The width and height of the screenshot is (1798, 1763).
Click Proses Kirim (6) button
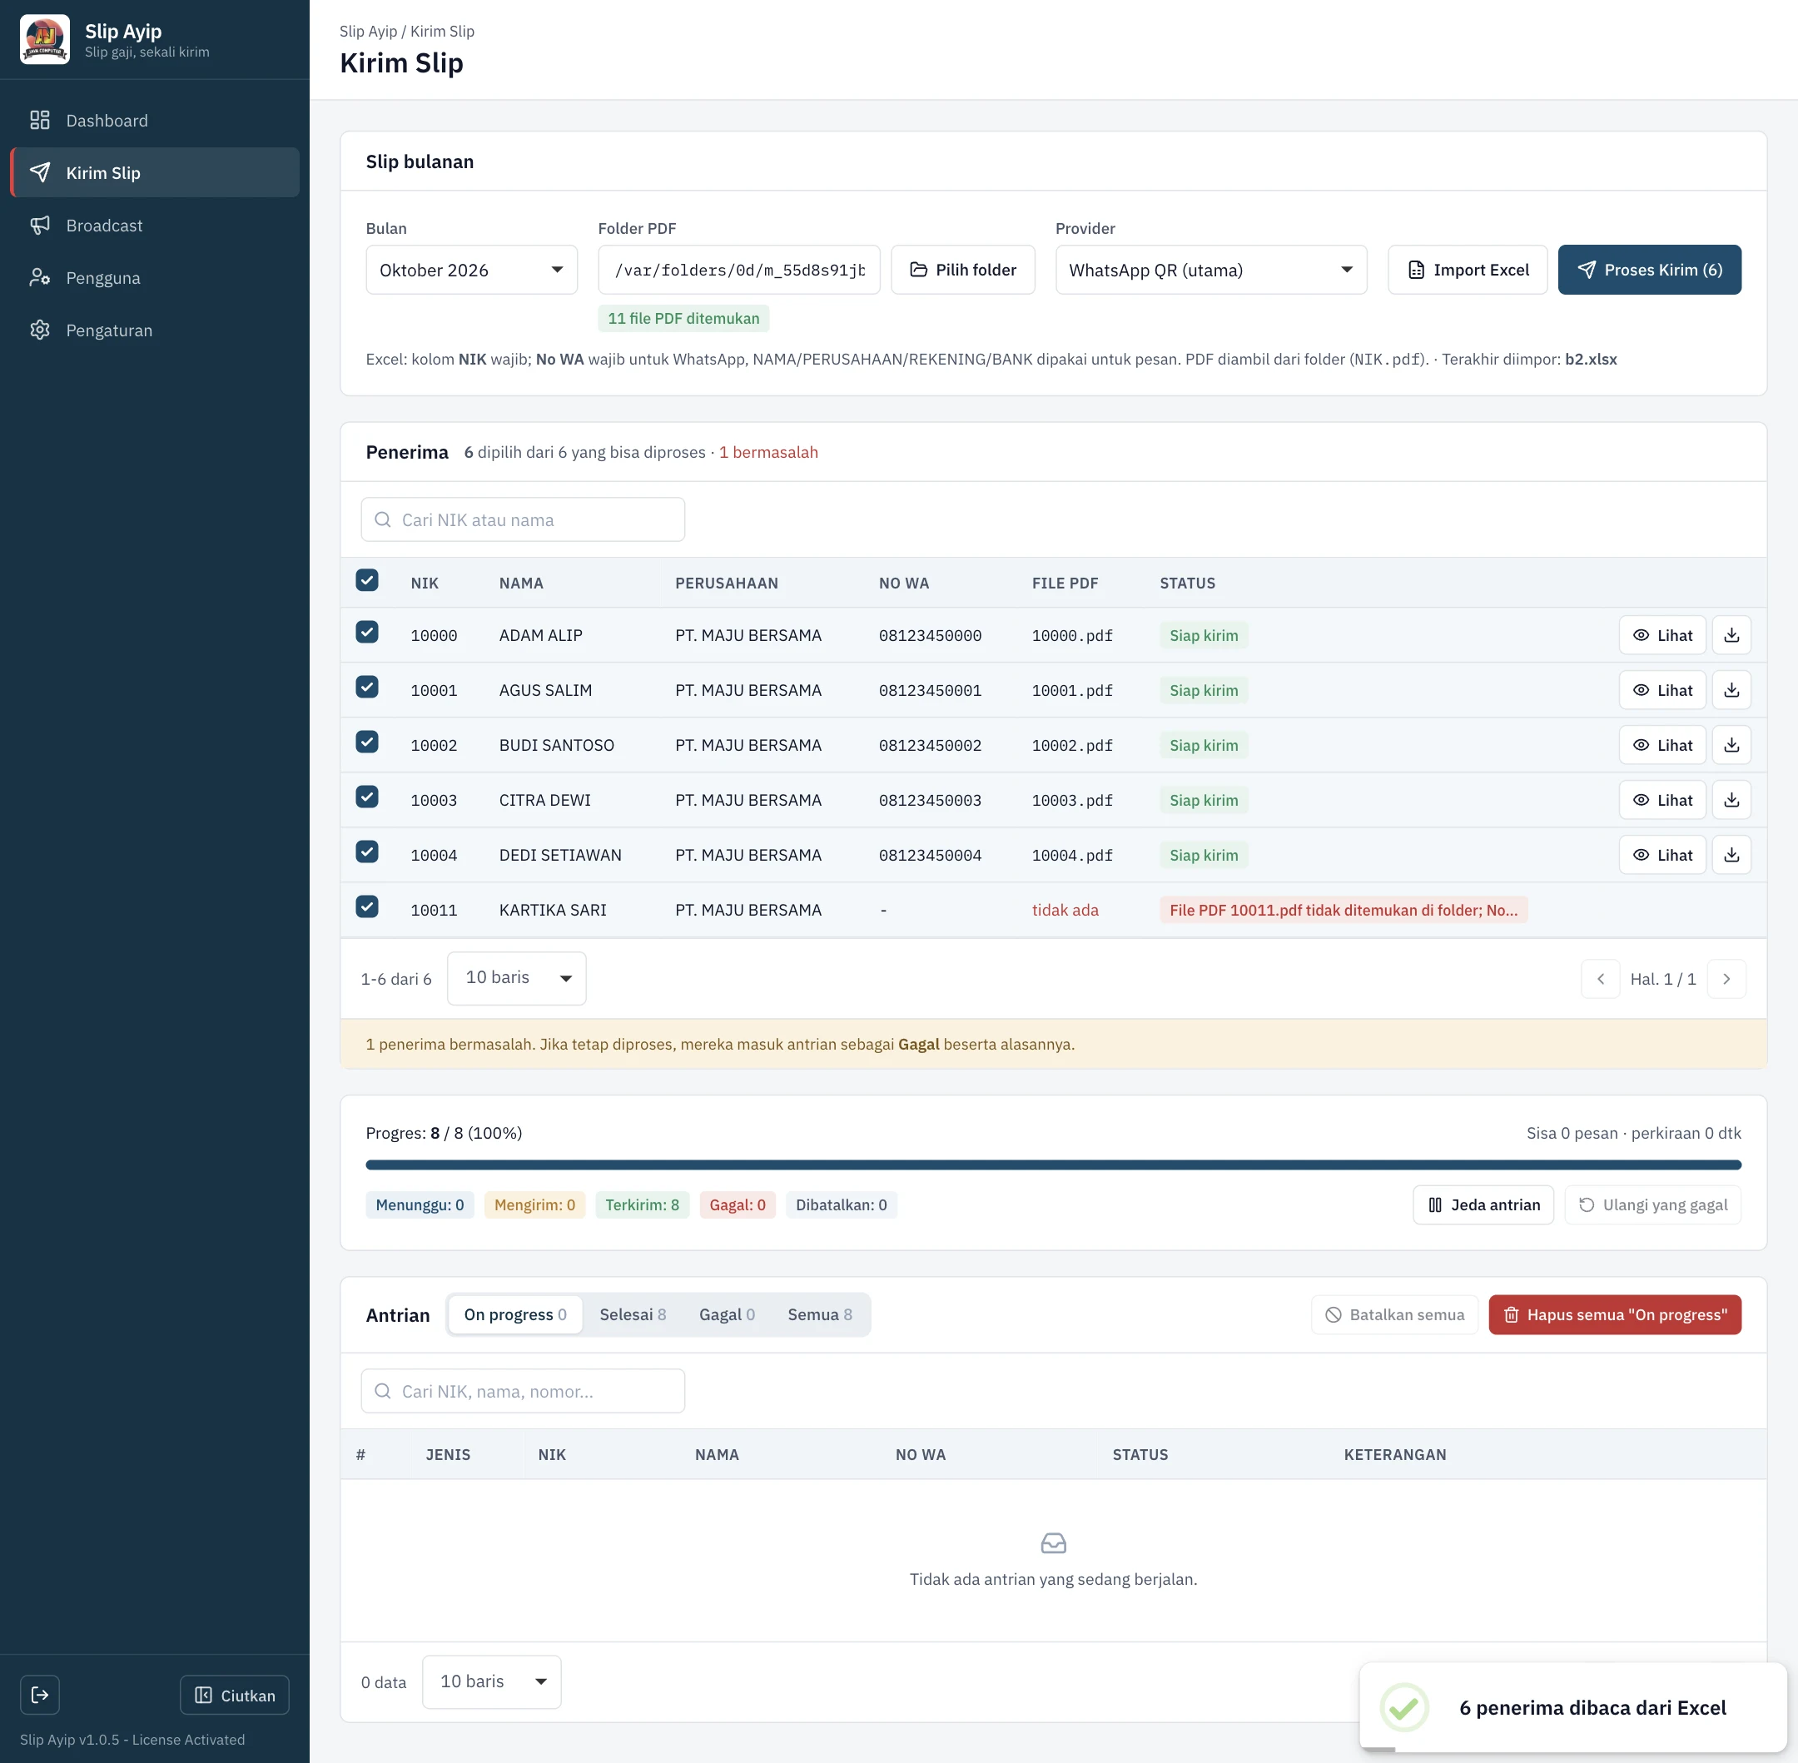point(1650,270)
